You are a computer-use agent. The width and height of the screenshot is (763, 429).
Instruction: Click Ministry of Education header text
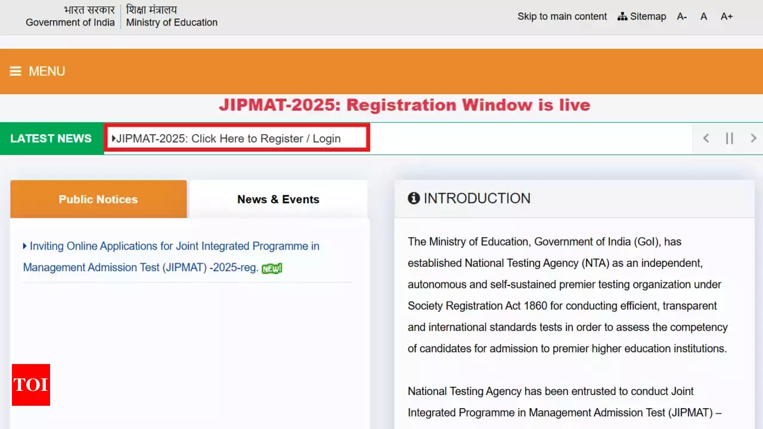[x=172, y=23]
